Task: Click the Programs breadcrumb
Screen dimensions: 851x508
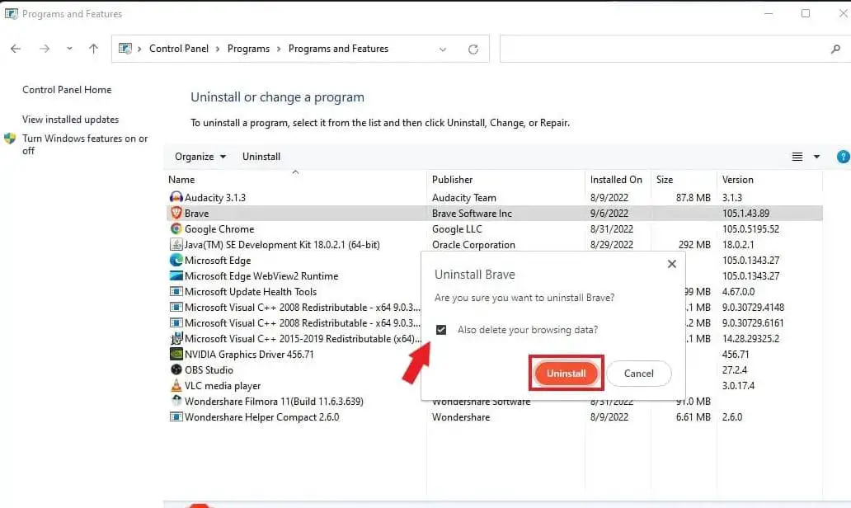Action: tap(248, 49)
